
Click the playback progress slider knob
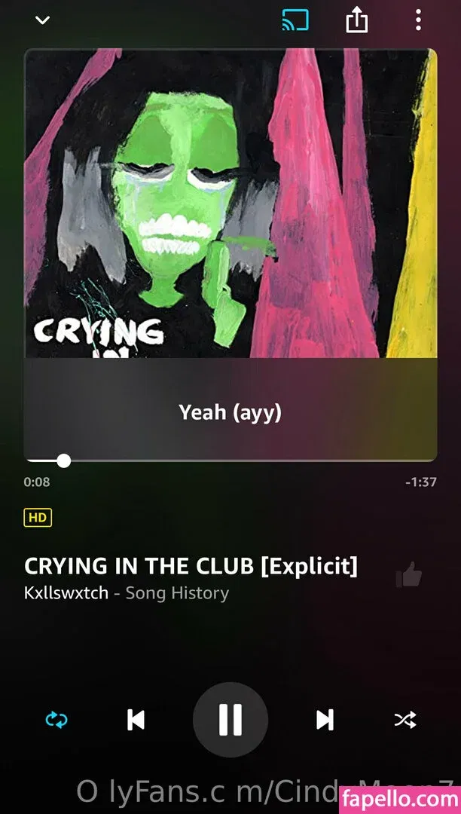click(x=64, y=461)
